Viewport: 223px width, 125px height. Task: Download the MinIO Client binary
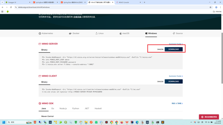click(x=174, y=82)
